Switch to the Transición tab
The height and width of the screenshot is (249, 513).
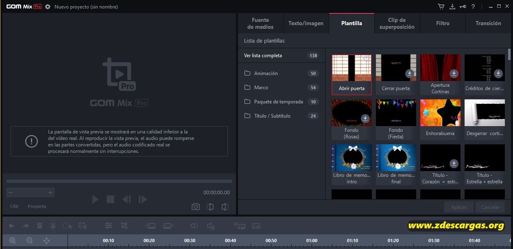click(488, 23)
